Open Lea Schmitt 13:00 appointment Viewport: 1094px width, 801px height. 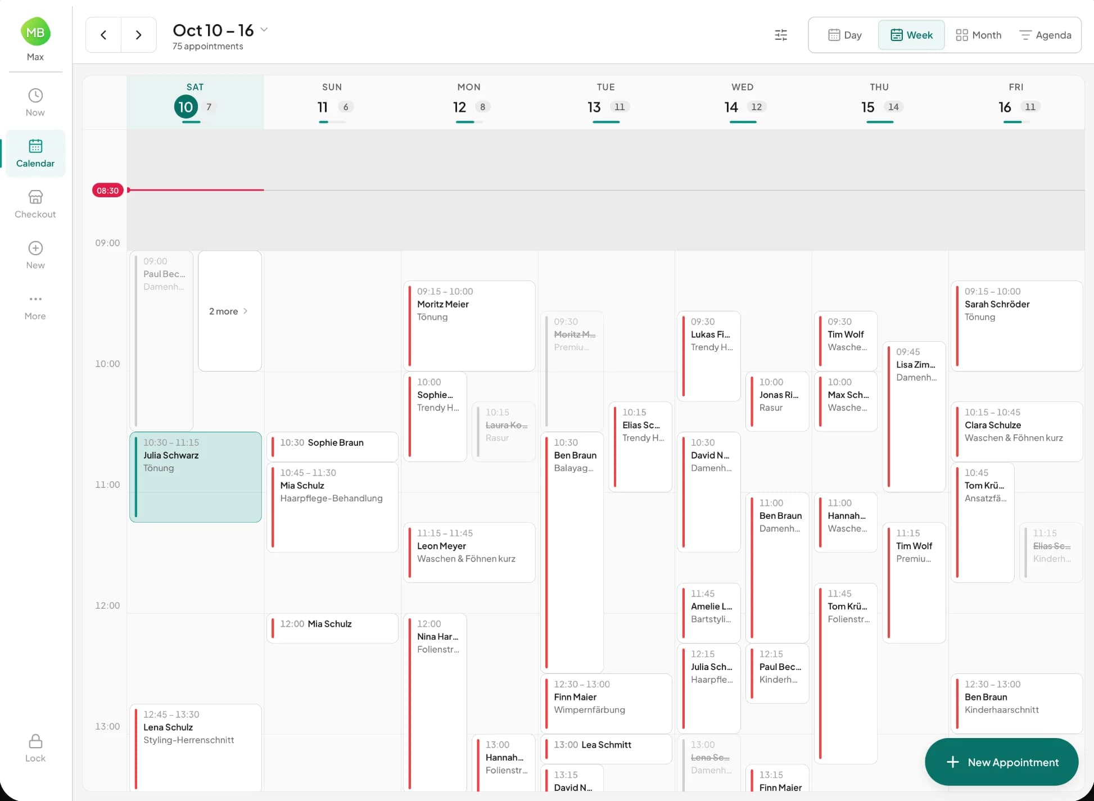pos(606,749)
